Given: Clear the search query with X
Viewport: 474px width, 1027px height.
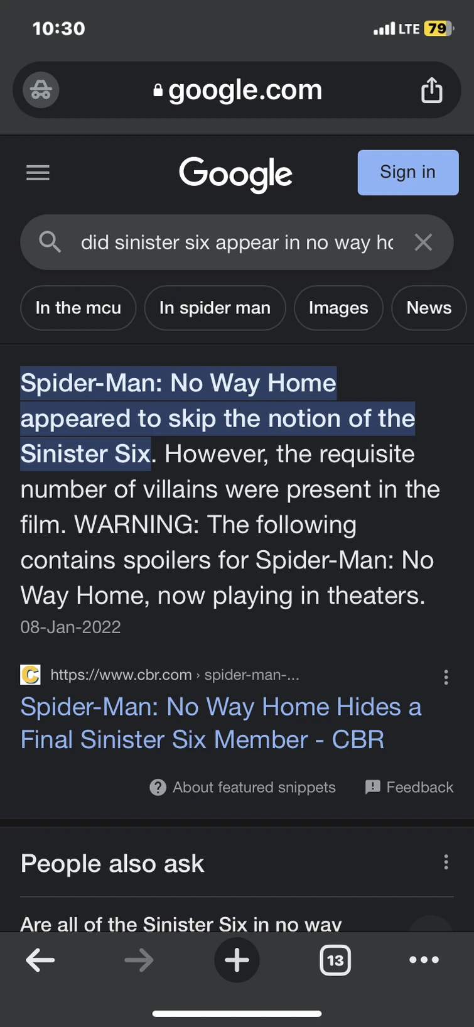Looking at the screenshot, I should tap(423, 242).
